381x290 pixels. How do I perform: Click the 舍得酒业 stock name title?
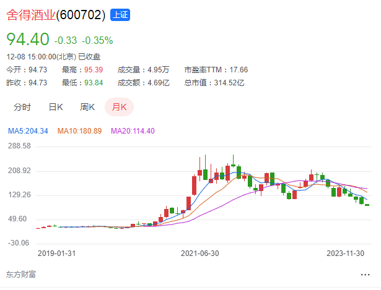(x=31, y=15)
